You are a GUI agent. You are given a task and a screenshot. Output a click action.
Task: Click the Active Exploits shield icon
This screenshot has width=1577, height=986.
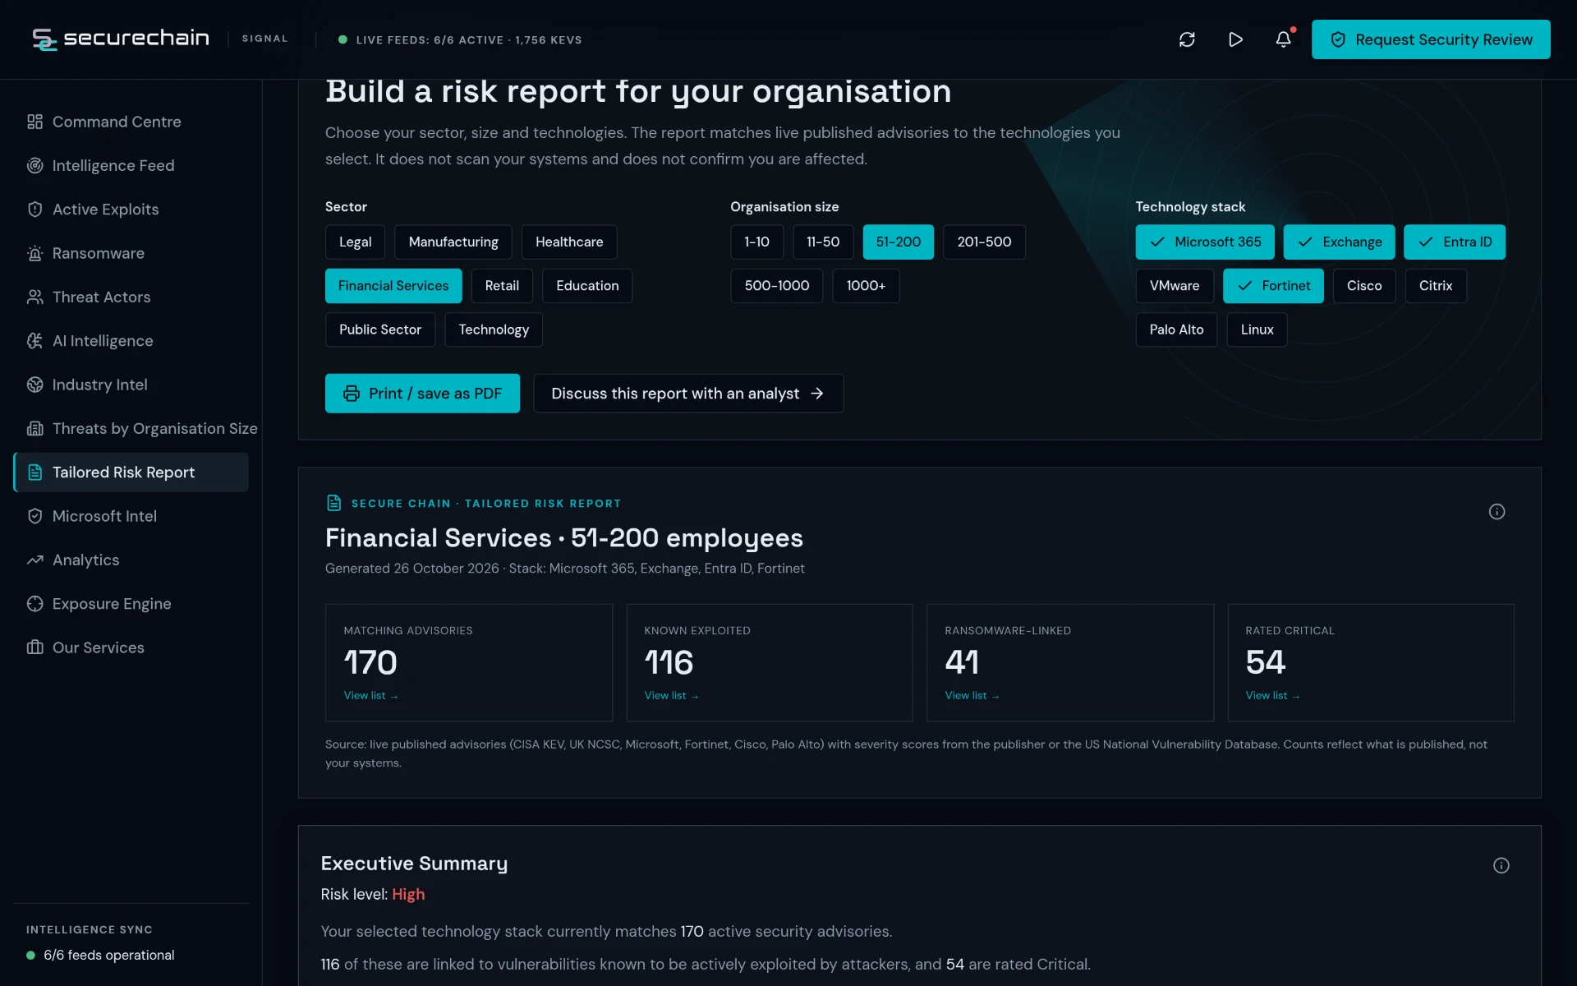pyautogui.click(x=34, y=210)
